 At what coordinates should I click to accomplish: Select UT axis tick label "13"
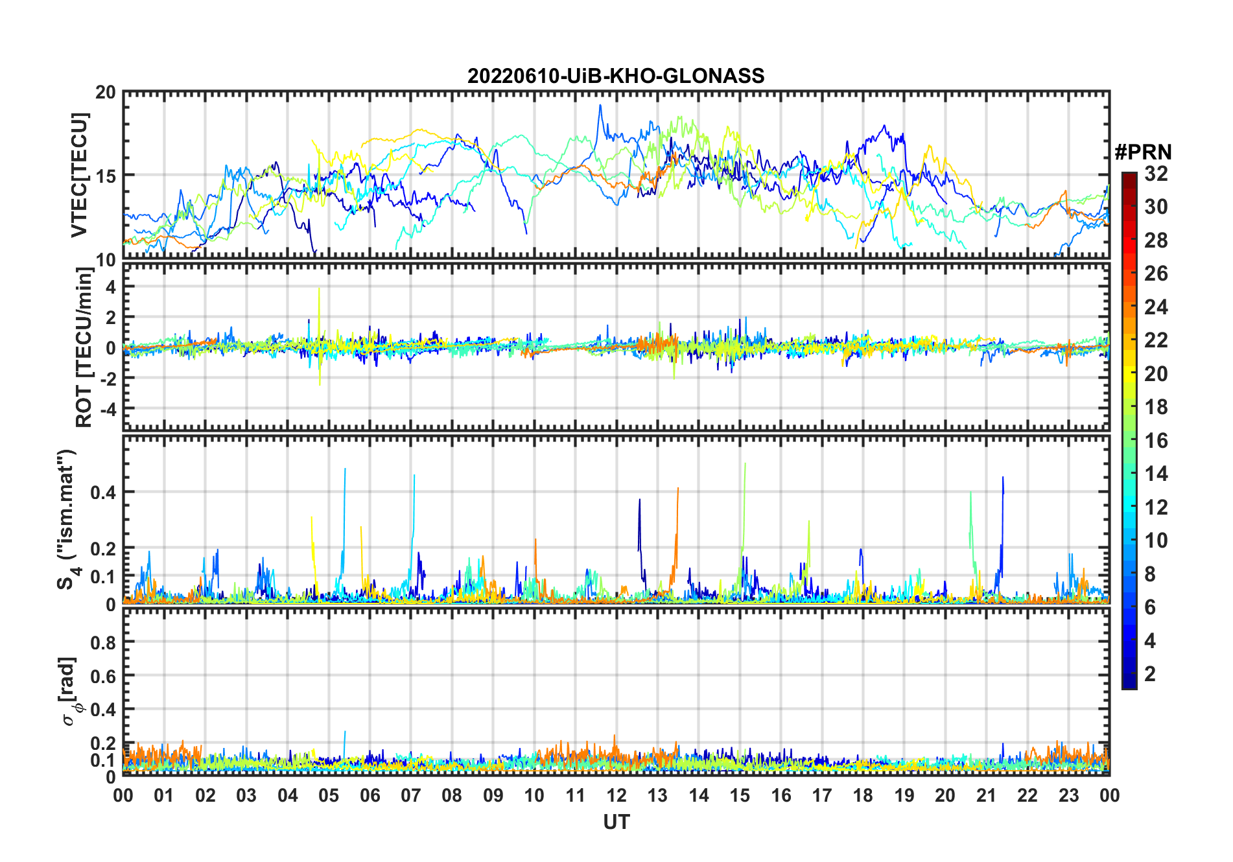coord(657,795)
